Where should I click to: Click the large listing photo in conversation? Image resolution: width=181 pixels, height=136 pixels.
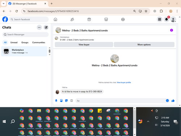click(115, 59)
